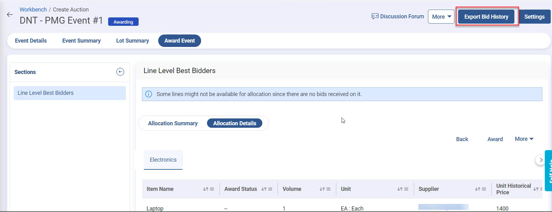Follow the Workbench breadcrumb link
Screen dimensions: 552x212
click(33, 10)
